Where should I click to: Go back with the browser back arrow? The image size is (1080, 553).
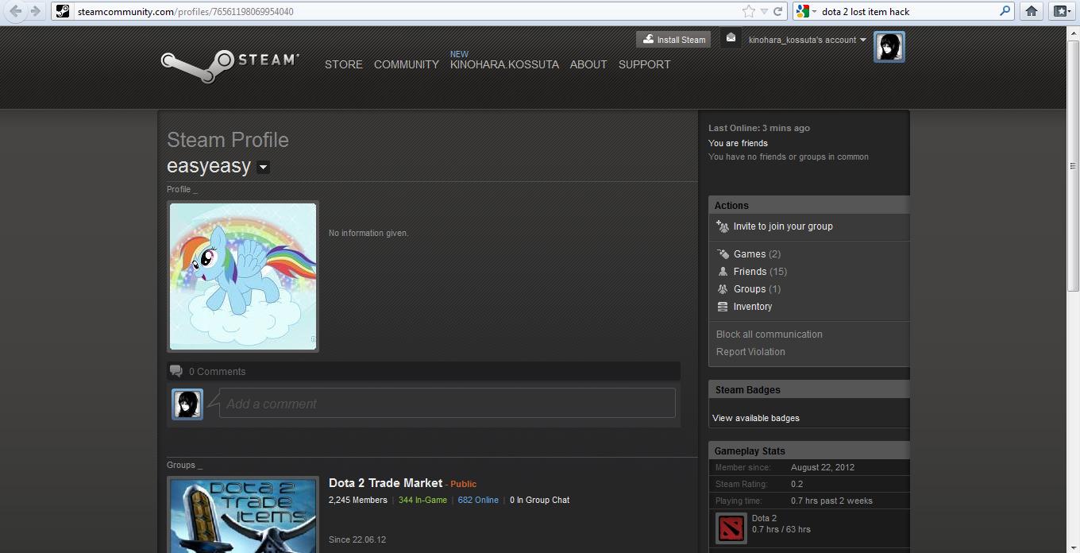(15, 11)
